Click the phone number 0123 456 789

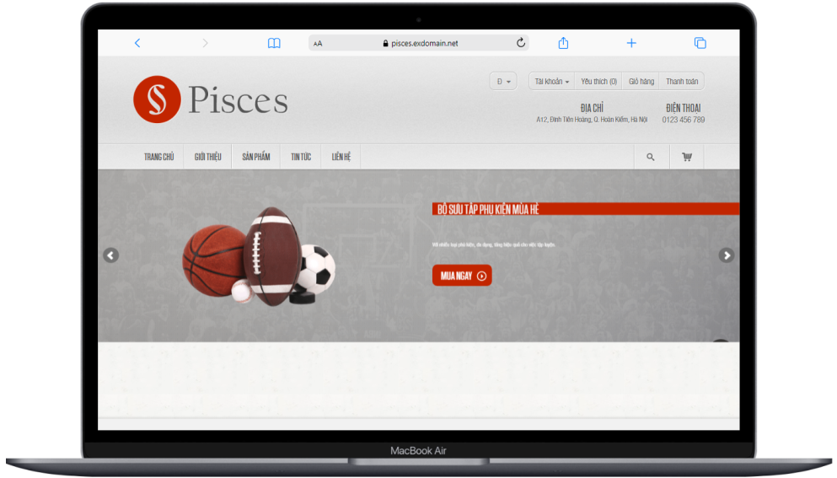pos(684,120)
